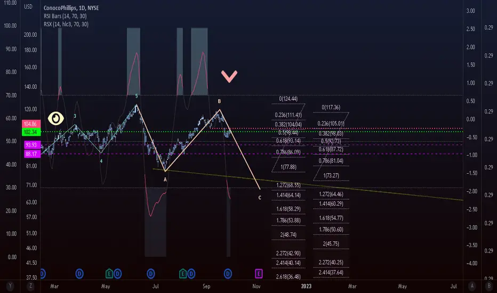
Task: Click the RSX (14, hlc3, 70, 30) indicator legend
Action: point(66,24)
